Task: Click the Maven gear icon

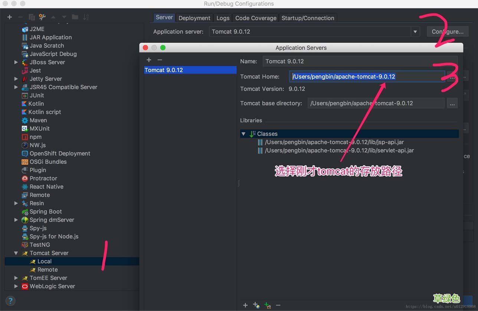Action: click(x=25, y=120)
